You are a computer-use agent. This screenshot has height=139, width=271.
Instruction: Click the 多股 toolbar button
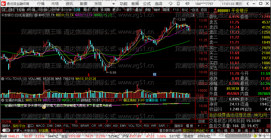[x=148, y=10]
